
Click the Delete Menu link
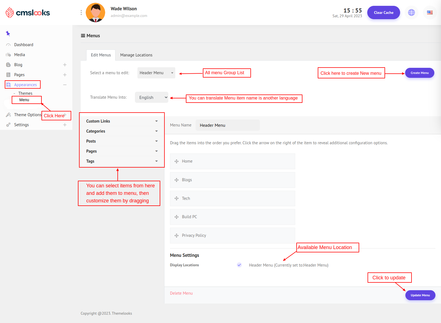181,293
